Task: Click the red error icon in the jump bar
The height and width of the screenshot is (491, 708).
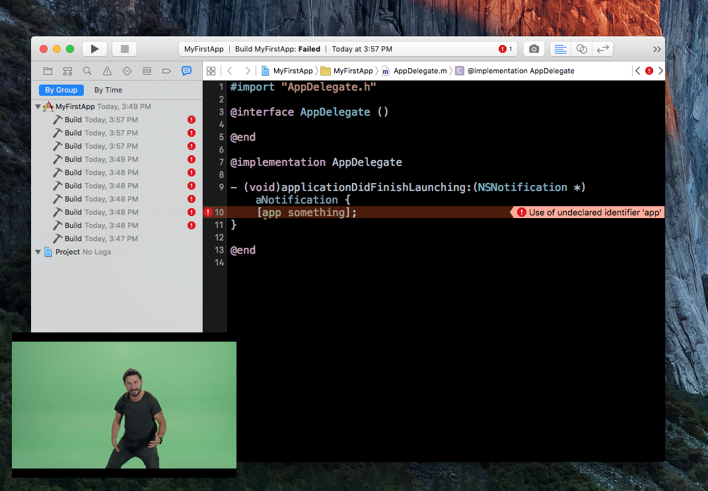Action: tap(649, 71)
